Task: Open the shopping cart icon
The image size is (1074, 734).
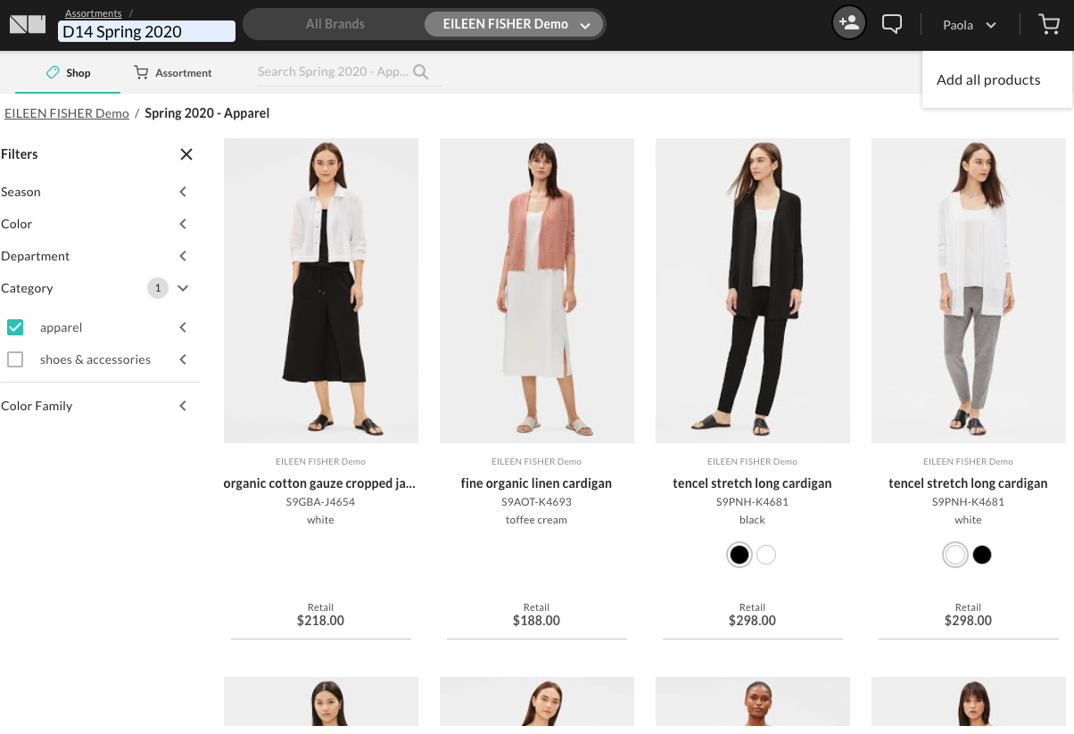Action: pyautogui.click(x=1048, y=24)
